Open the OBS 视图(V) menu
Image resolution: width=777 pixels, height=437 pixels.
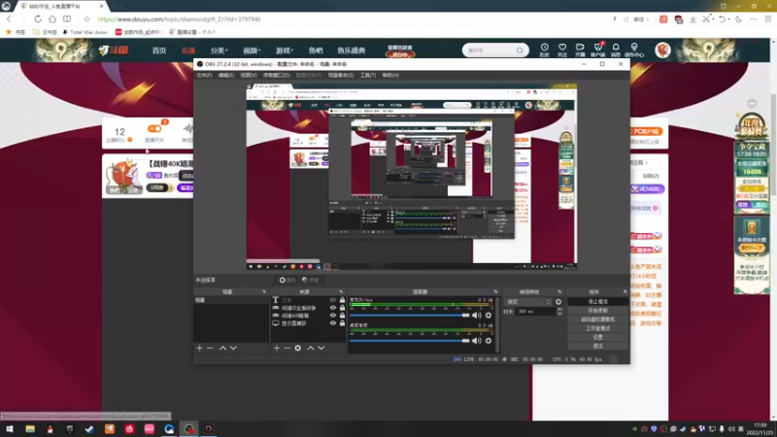[x=249, y=76]
